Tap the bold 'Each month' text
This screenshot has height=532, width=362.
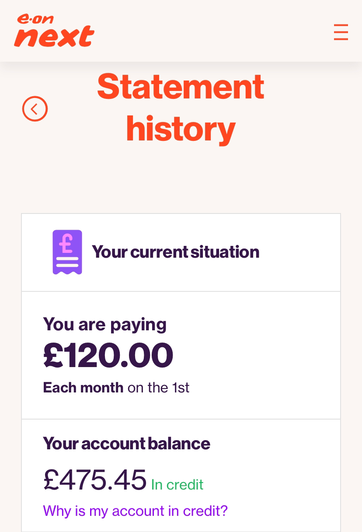[83, 387]
